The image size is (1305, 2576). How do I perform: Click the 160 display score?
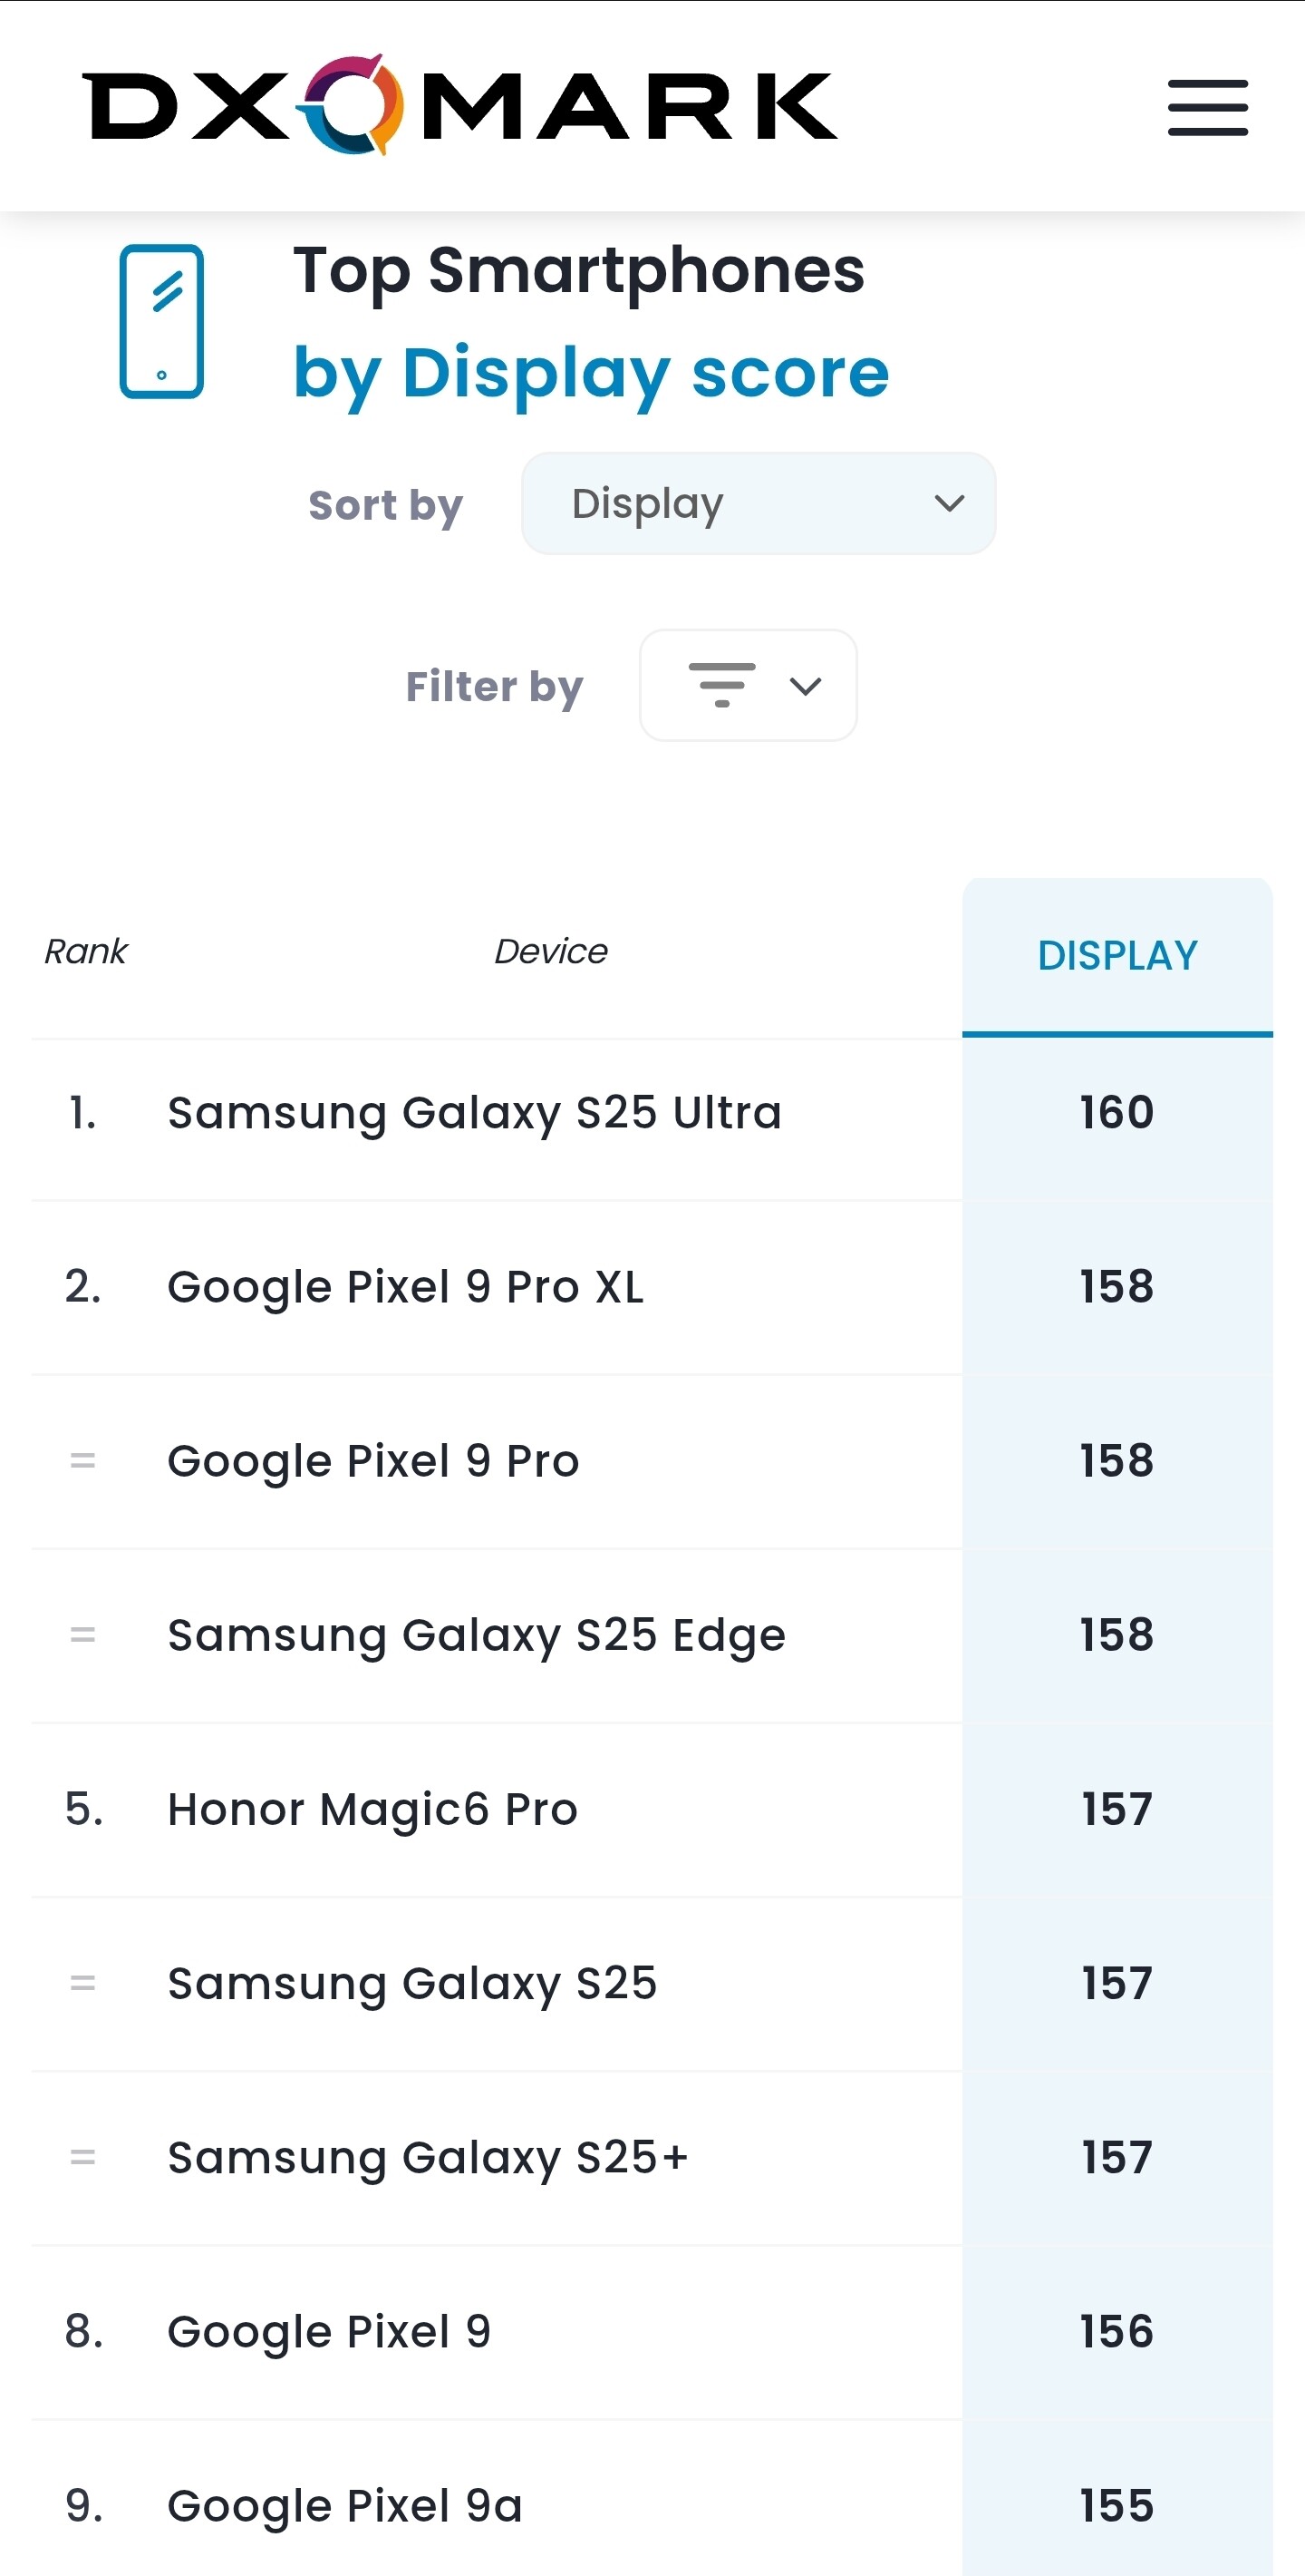(x=1116, y=1113)
